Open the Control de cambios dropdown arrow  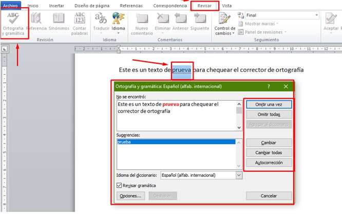[x=233, y=33]
